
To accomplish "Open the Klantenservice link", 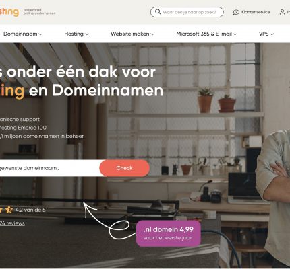I will (256, 12).
